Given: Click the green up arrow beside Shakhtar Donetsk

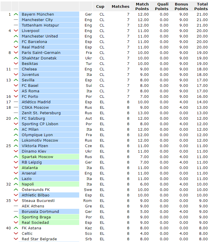Looking at the screenshot, I should point(16,58).
